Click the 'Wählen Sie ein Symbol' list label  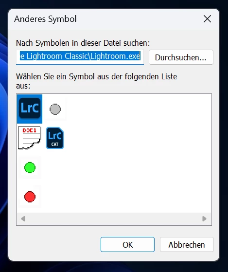click(x=96, y=81)
